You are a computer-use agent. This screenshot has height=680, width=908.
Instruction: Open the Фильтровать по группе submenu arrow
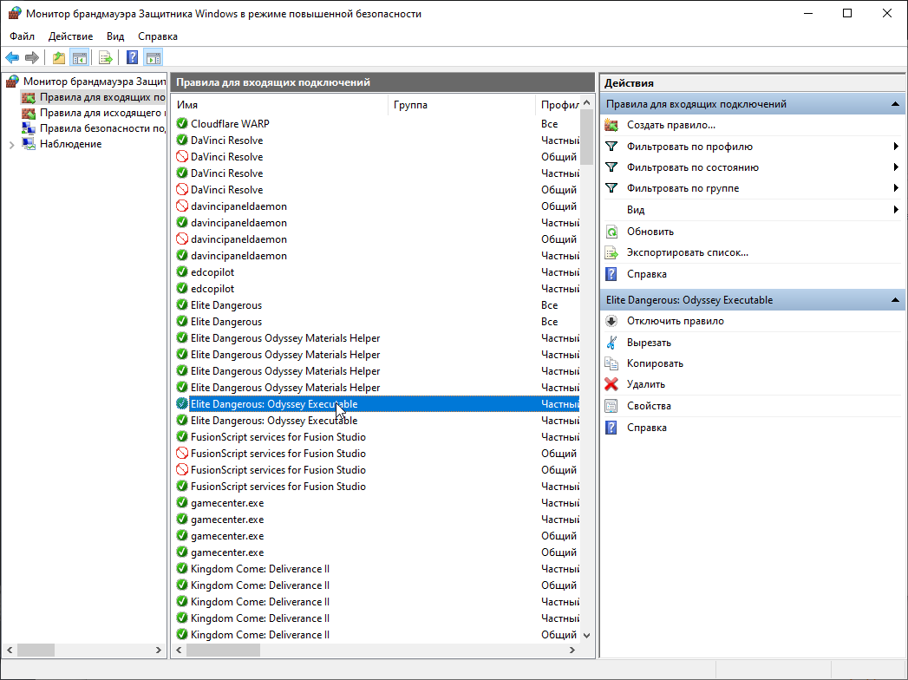(896, 188)
